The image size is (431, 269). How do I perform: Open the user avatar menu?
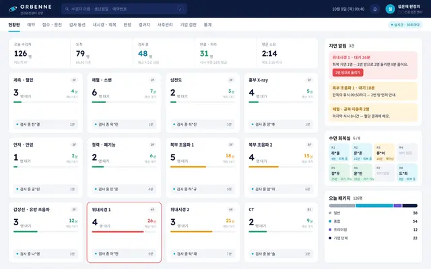[x=390, y=9]
